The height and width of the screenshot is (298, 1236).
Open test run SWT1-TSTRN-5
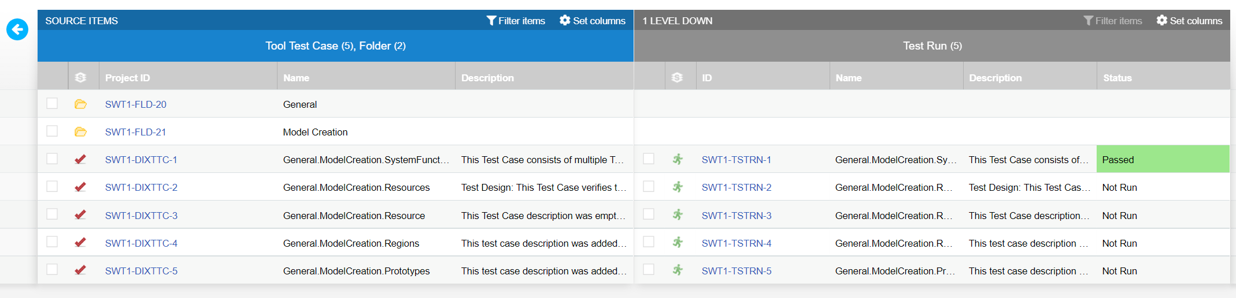click(737, 271)
